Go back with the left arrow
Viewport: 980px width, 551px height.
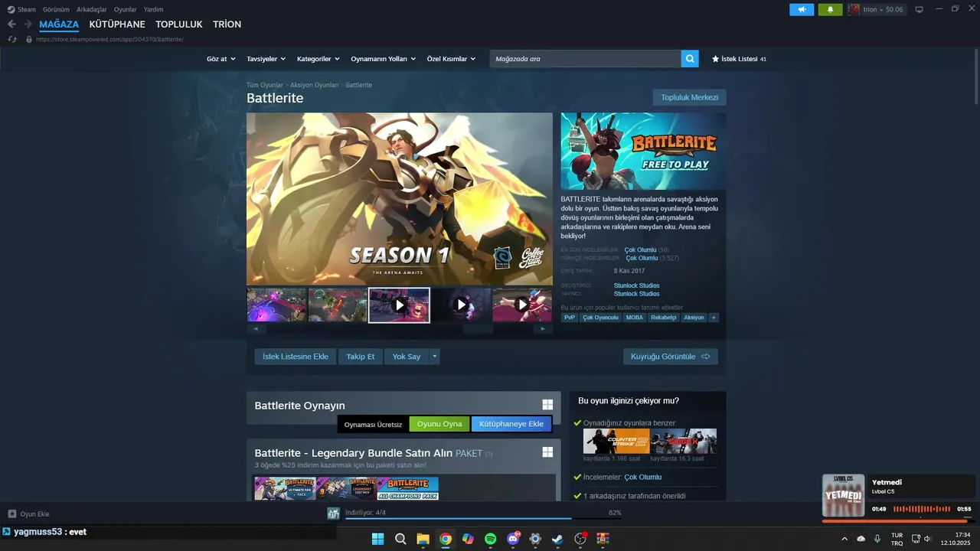[11, 24]
